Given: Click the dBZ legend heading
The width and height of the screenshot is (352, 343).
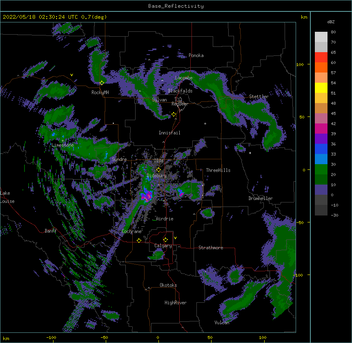Looking at the screenshot, I should click(x=331, y=22).
